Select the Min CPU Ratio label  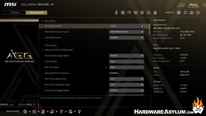[52, 67]
